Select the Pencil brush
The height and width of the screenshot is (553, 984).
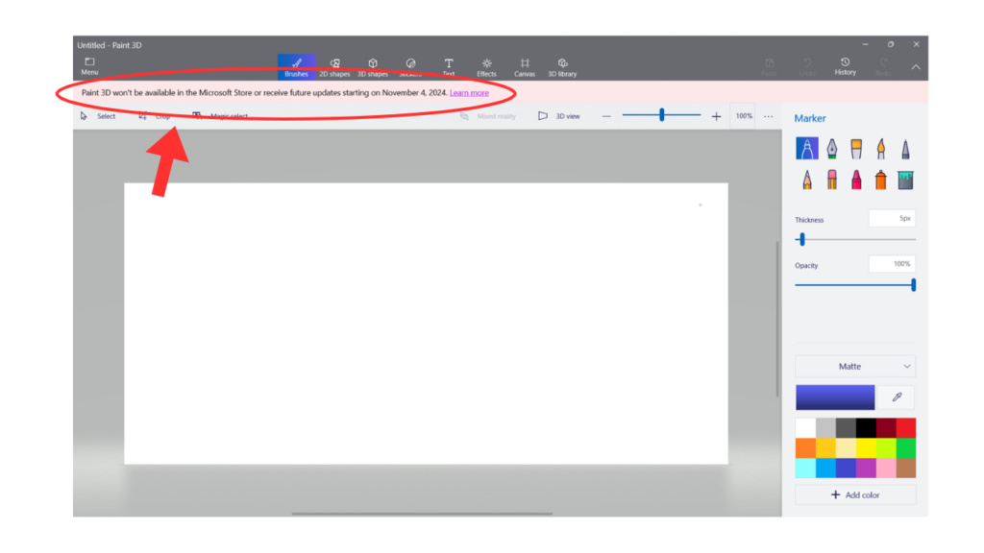(x=806, y=180)
